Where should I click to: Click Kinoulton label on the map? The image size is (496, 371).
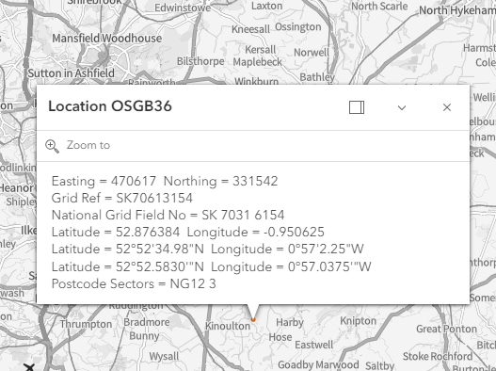coord(228,326)
